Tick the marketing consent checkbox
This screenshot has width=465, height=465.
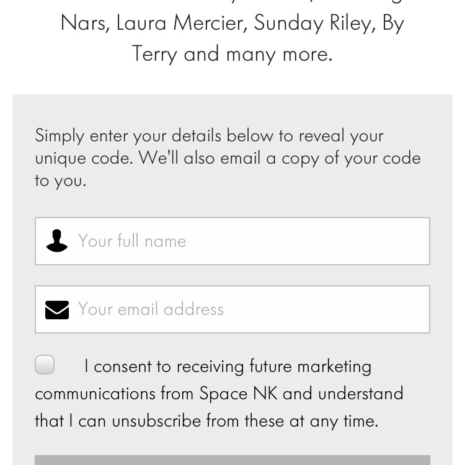45,365
